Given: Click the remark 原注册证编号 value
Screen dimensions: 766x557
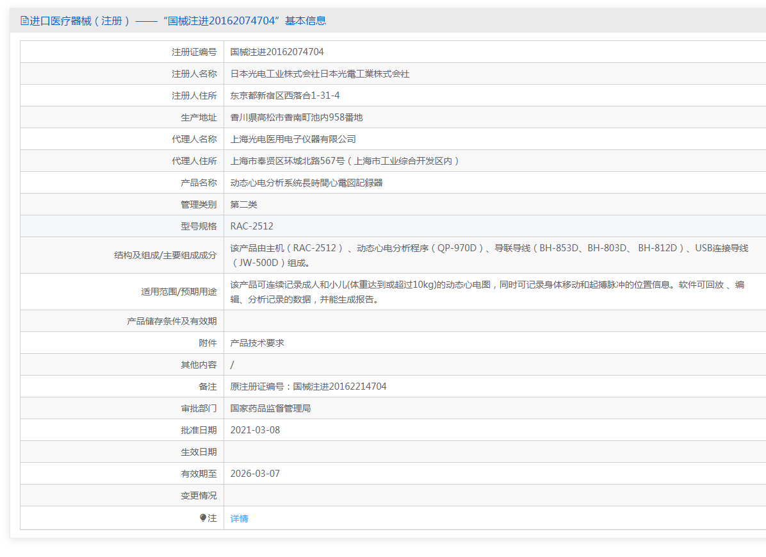Looking at the screenshot, I should tap(308, 387).
